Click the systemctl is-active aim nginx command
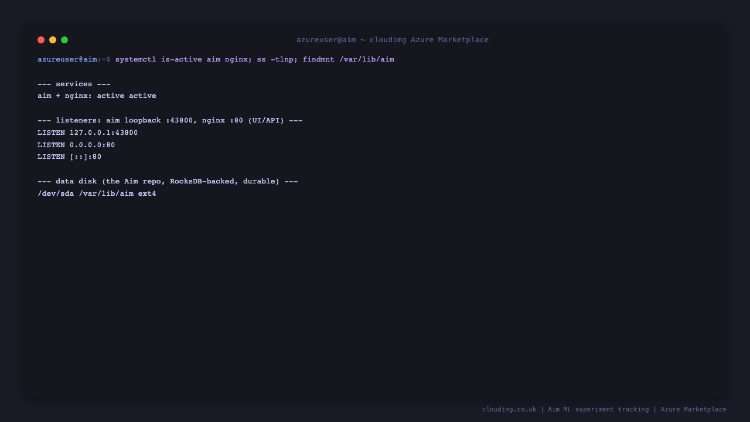Screen dimensions: 750x422 click(255, 59)
